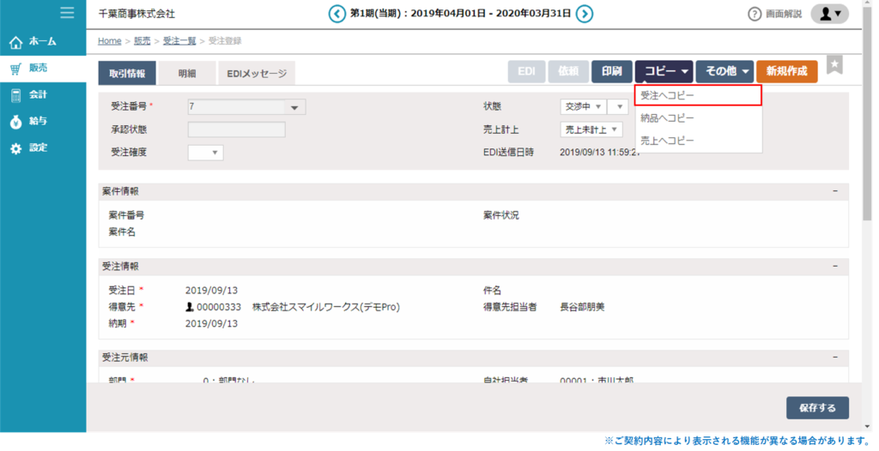This screenshot has width=879, height=451.
Task: Select 受注へコピー from the copy menu
Action: (698, 94)
